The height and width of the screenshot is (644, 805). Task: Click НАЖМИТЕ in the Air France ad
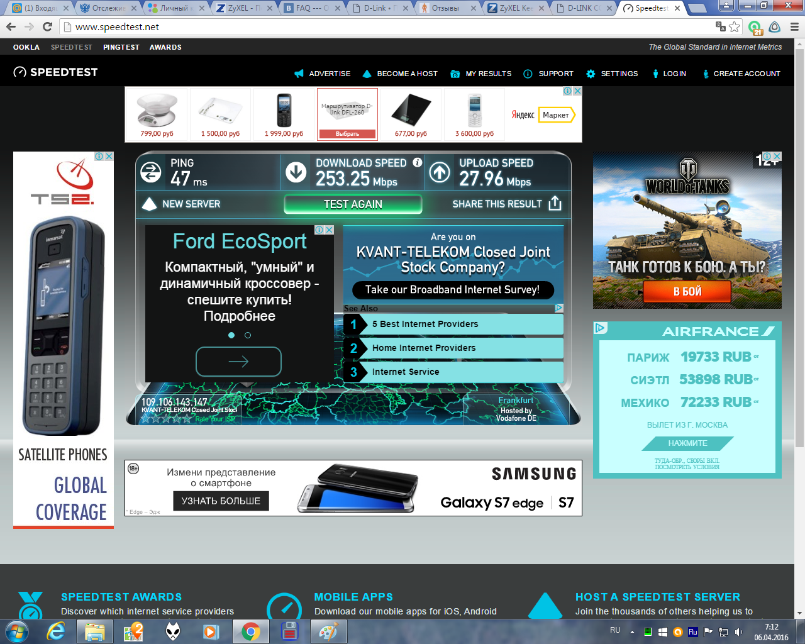[687, 443]
